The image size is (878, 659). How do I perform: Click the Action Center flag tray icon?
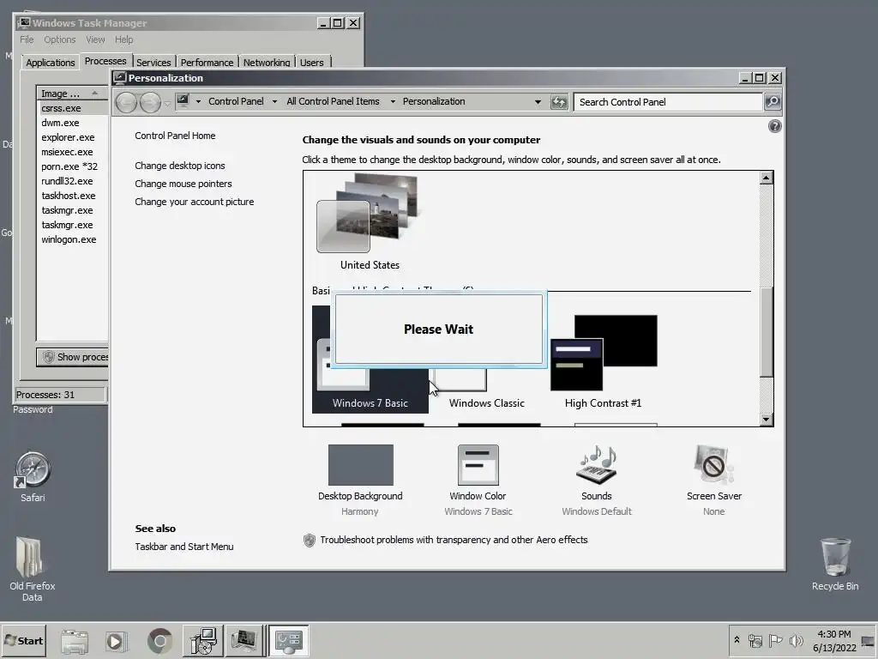point(775,640)
